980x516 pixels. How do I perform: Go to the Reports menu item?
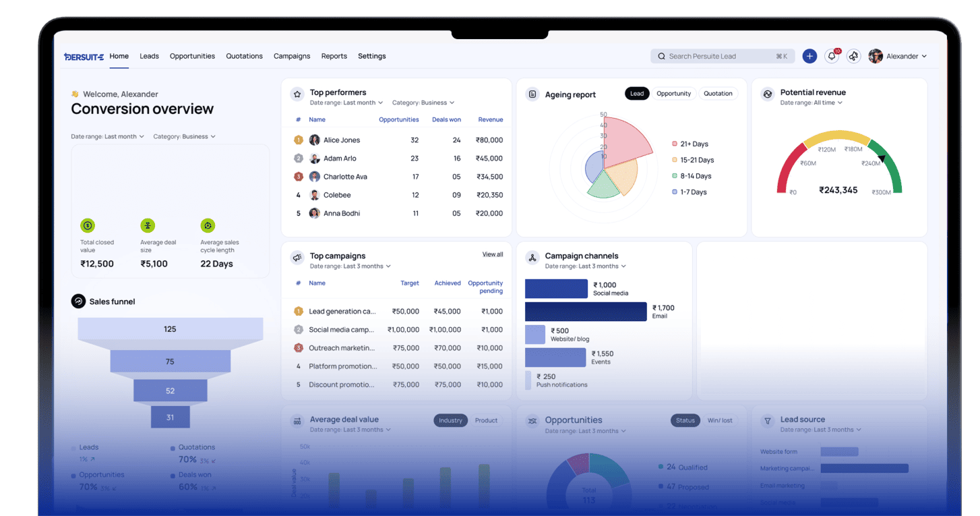(x=334, y=57)
